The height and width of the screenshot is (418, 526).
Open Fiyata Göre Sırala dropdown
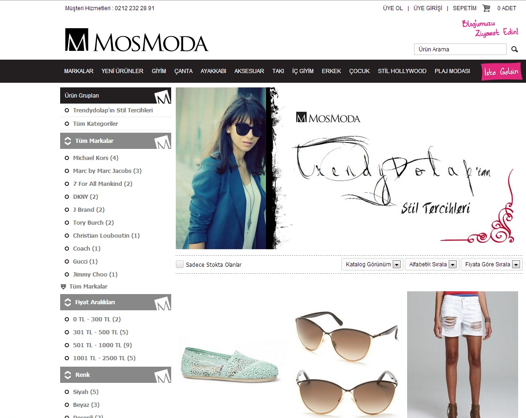[492, 264]
